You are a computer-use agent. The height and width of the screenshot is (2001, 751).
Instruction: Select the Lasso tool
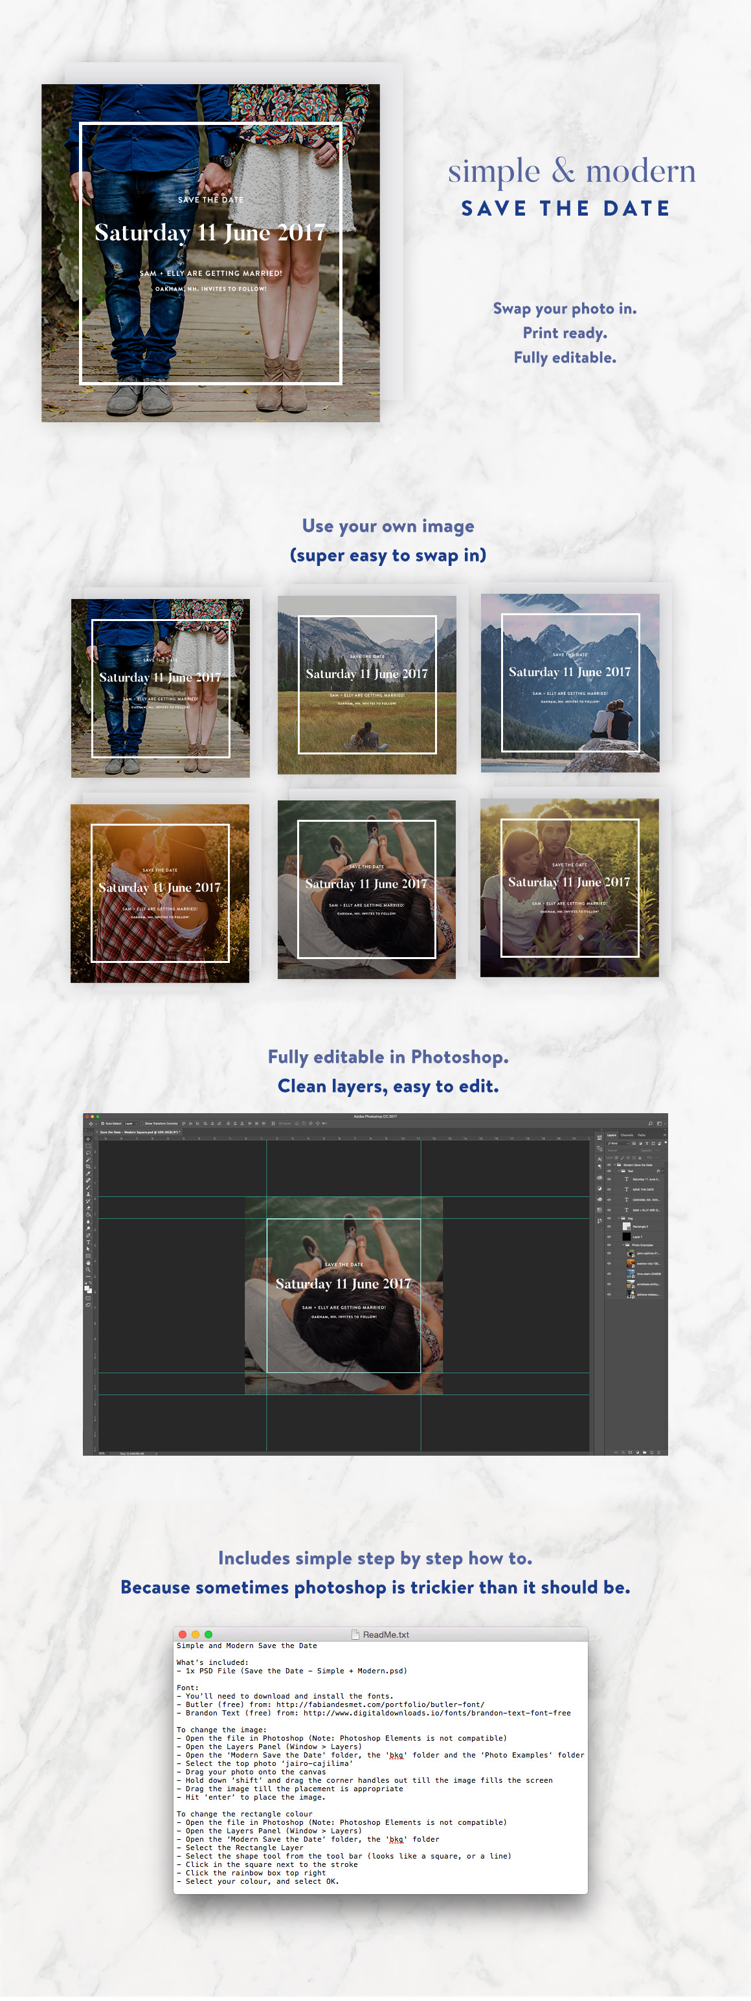(x=89, y=1153)
